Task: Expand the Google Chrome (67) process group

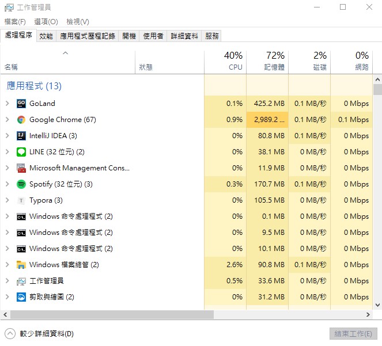Action: click(x=7, y=120)
